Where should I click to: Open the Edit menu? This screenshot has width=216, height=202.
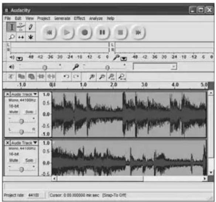point(18,18)
